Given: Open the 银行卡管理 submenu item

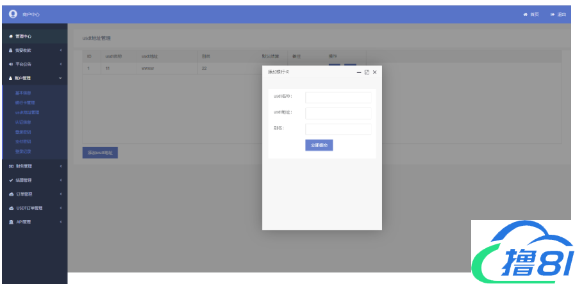Looking at the screenshot, I should point(26,102).
